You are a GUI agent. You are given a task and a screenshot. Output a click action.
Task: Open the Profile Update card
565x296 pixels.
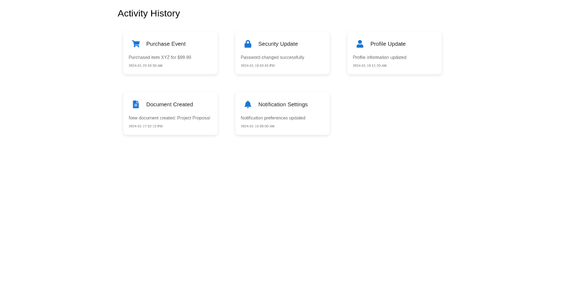pos(395,52)
